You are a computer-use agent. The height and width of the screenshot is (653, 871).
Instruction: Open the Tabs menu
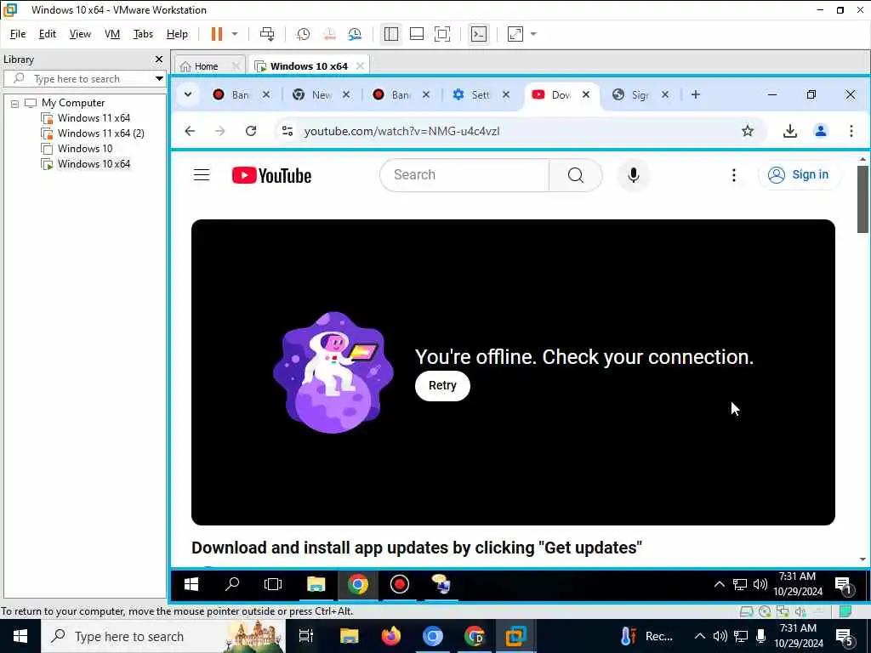pos(143,34)
